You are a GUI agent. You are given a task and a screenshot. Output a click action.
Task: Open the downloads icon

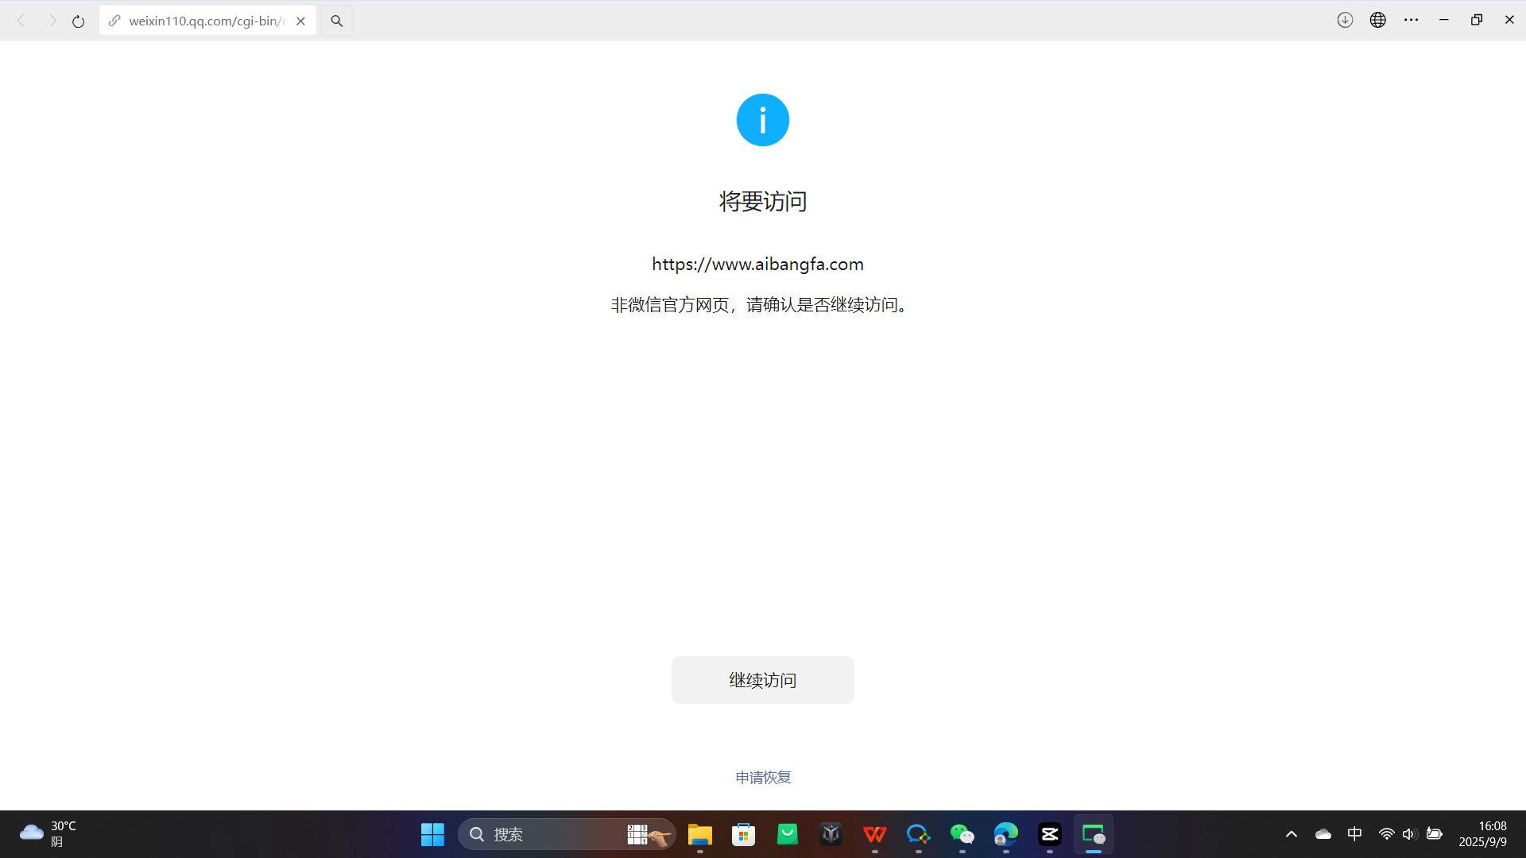(x=1345, y=21)
